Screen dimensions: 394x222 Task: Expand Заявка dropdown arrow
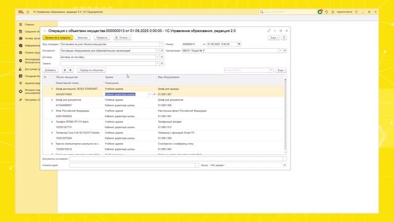pyautogui.click(x=158, y=64)
